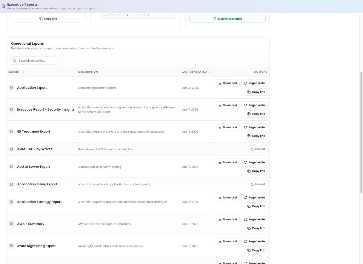363x264 pixels.
Task: Select the Application Export row title
Action: [x=32, y=88]
